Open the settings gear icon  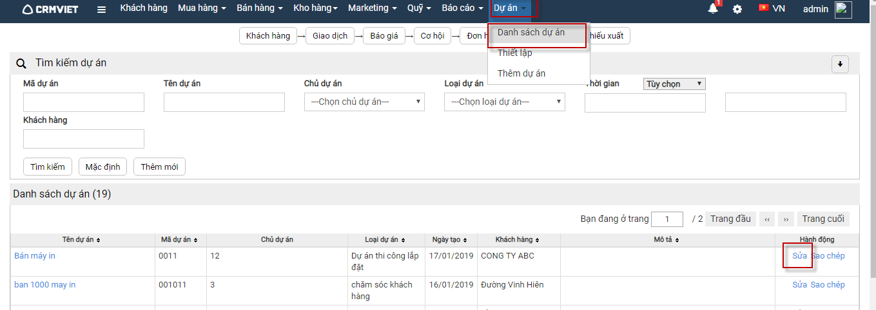737,9
